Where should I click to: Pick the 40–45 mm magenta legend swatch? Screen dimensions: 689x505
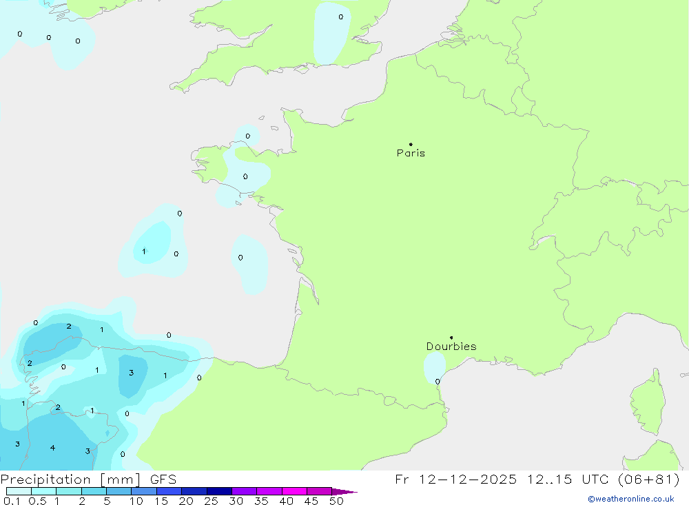[294, 491]
